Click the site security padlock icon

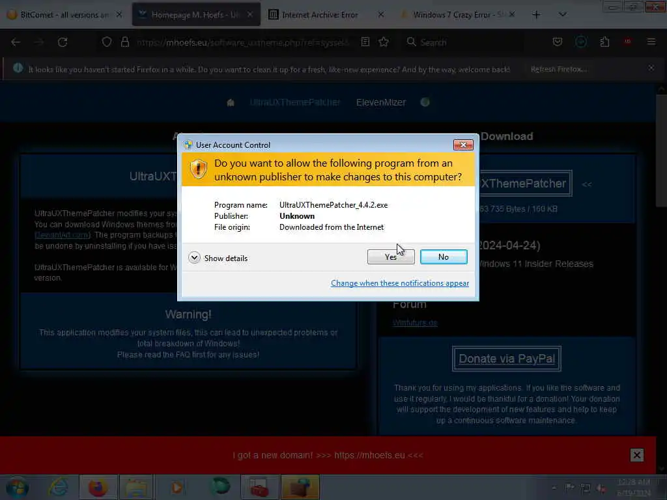pyautogui.click(x=124, y=42)
